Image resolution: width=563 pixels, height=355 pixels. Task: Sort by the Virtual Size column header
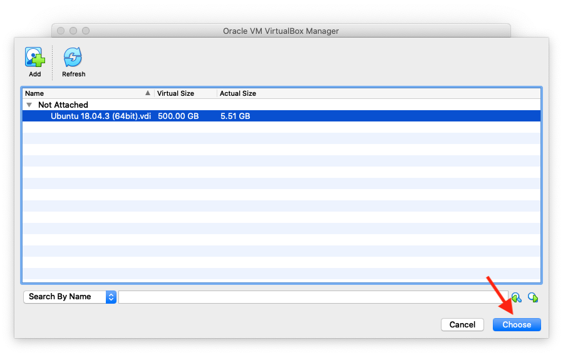point(185,93)
